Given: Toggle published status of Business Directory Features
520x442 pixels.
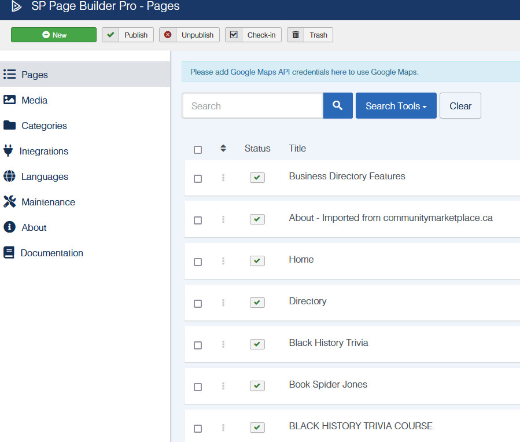Looking at the screenshot, I should coord(257,178).
